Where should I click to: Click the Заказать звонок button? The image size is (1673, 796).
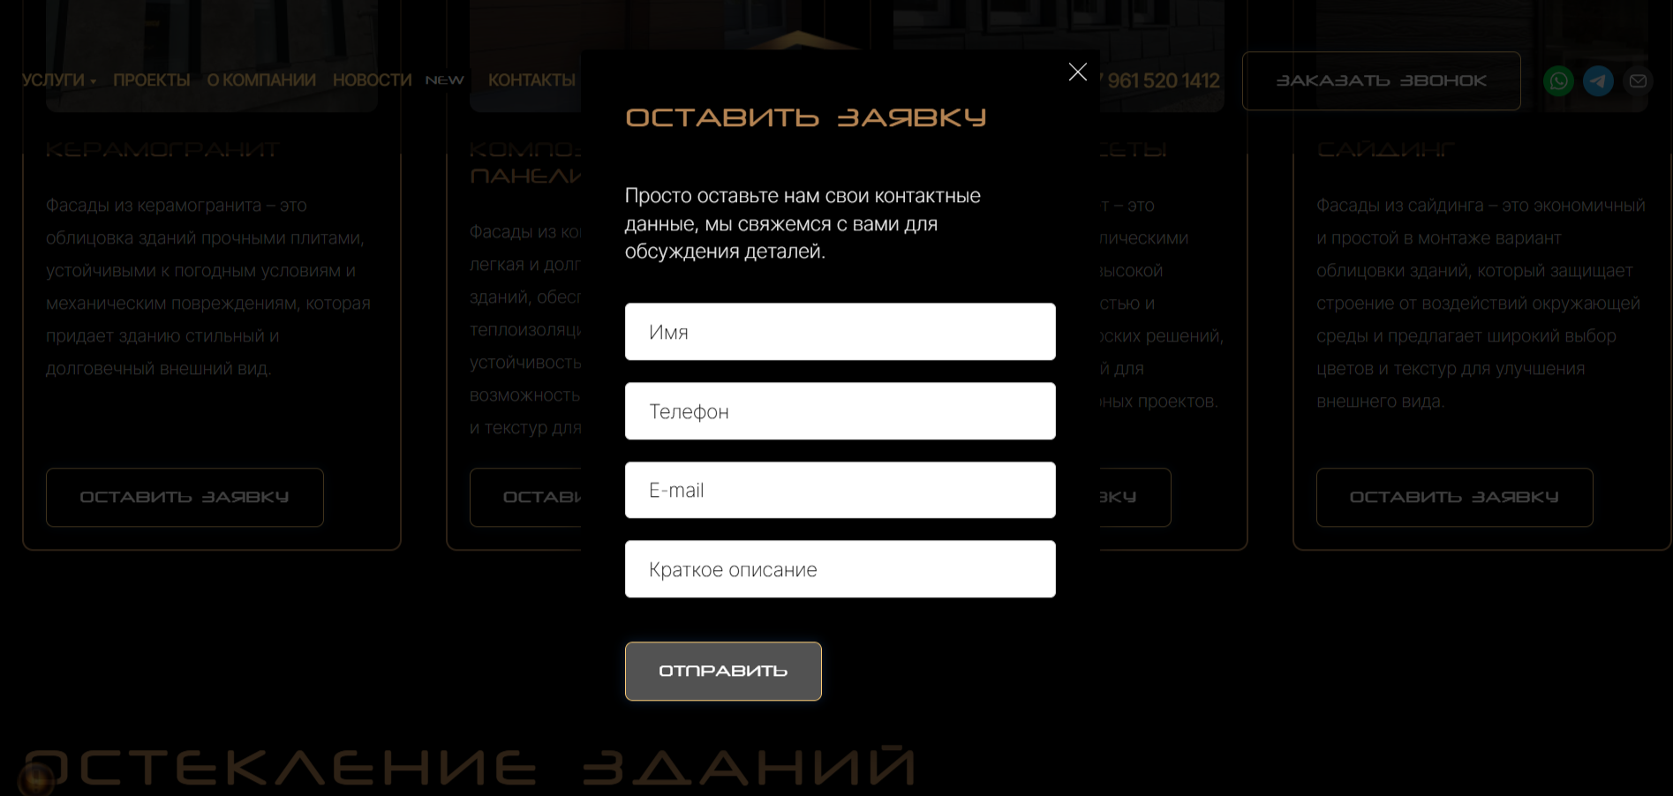tap(1381, 81)
